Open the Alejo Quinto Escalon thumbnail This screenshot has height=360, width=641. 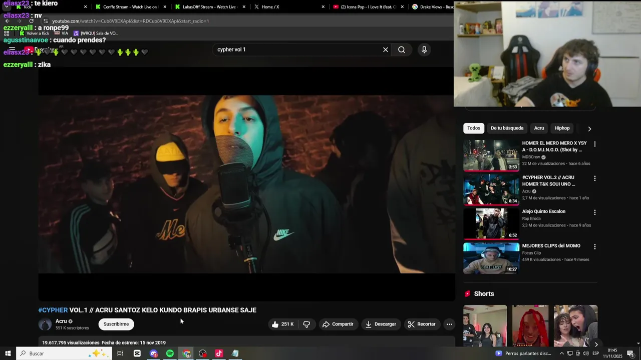(491, 223)
